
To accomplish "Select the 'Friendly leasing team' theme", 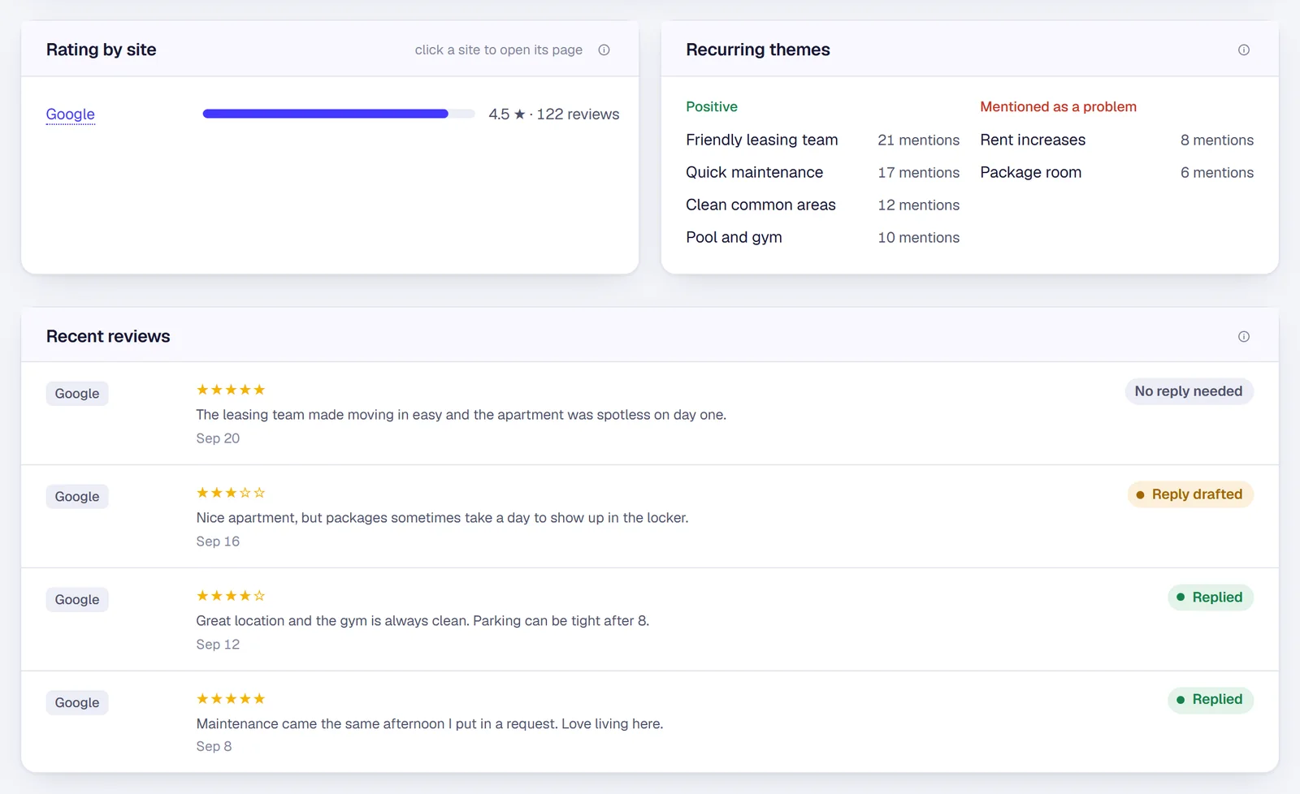I will click(x=761, y=140).
